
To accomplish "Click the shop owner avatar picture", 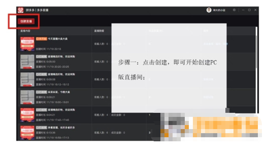I will coord(209,10).
